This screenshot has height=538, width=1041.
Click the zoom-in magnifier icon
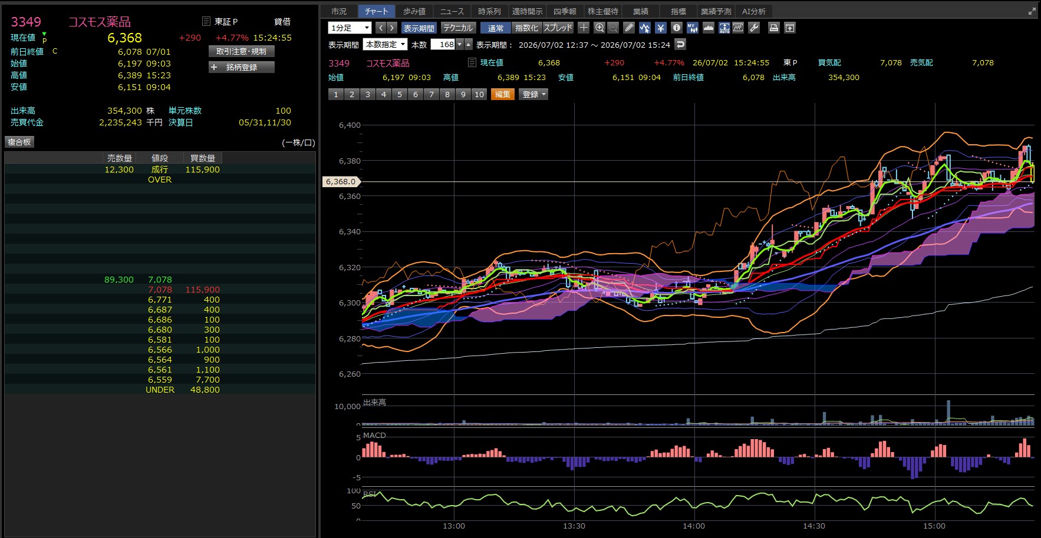[x=599, y=28]
